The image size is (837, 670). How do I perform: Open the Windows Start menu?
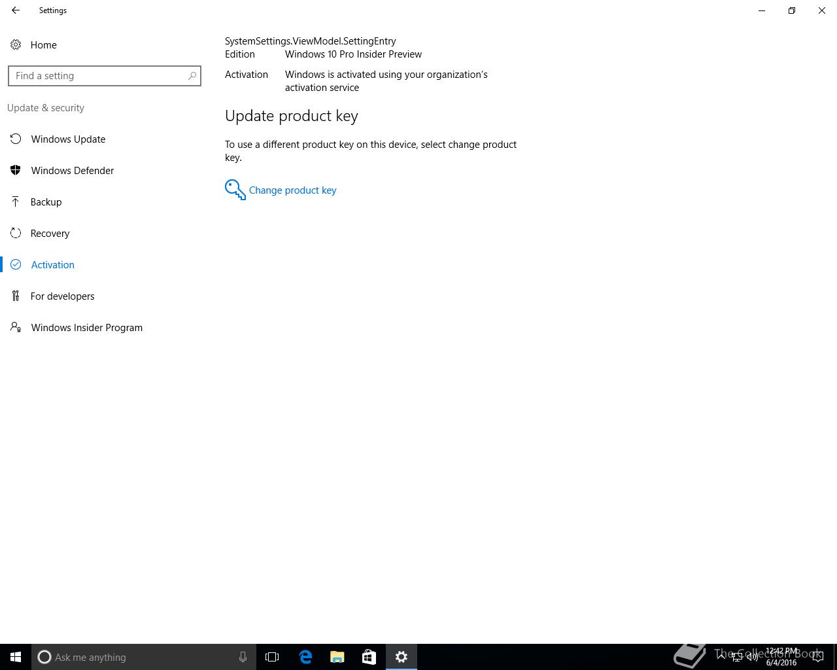[16, 657]
